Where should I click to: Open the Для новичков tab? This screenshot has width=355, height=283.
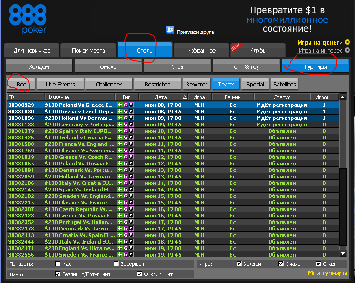(x=32, y=50)
